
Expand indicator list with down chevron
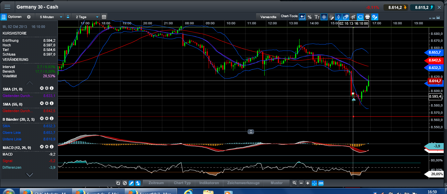[30, 175]
